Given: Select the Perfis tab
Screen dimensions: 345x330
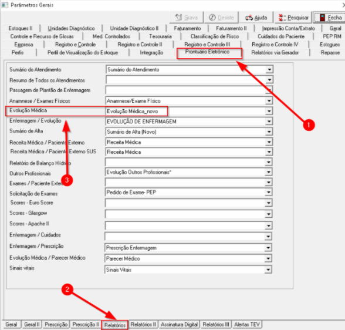Looking at the screenshot, I should pyautogui.click(x=18, y=53).
